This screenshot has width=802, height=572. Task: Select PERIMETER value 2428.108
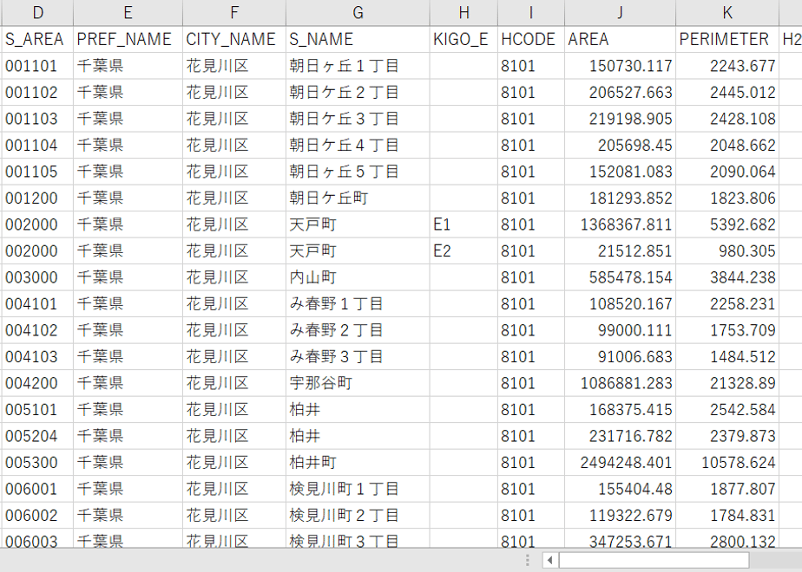click(x=727, y=119)
